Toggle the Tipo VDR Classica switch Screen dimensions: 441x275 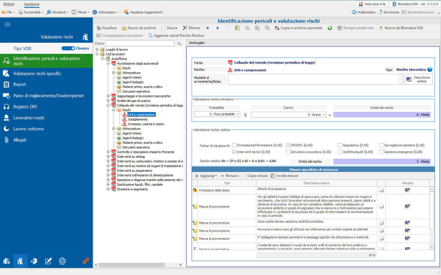(x=68, y=48)
